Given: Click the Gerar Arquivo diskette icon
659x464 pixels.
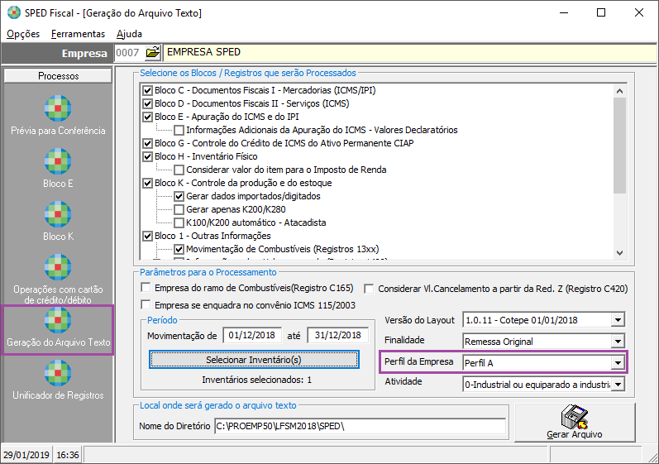Looking at the screenshot, I should coord(574,415).
